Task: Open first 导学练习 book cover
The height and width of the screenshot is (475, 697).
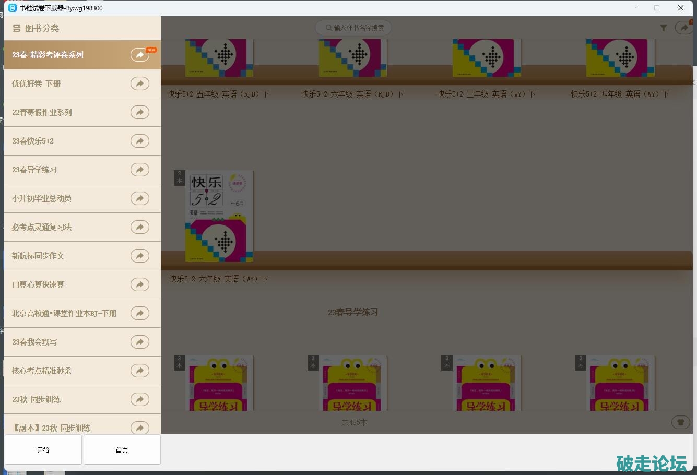Action: 219,383
